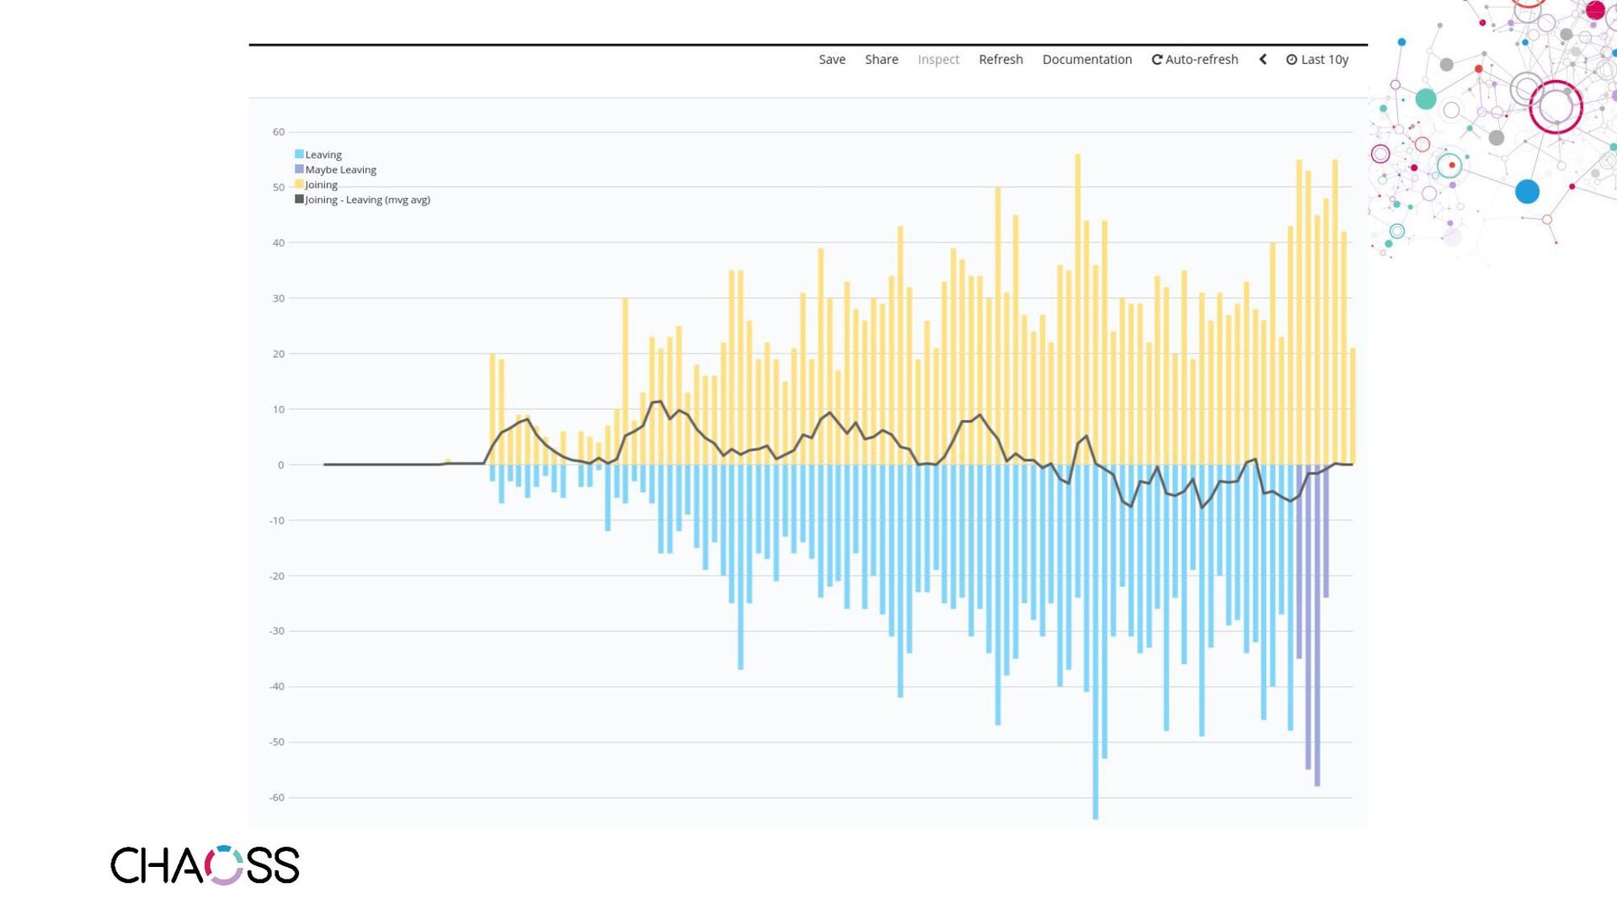Click the big solid blue network dot
1617x909 pixels.
(1527, 192)
